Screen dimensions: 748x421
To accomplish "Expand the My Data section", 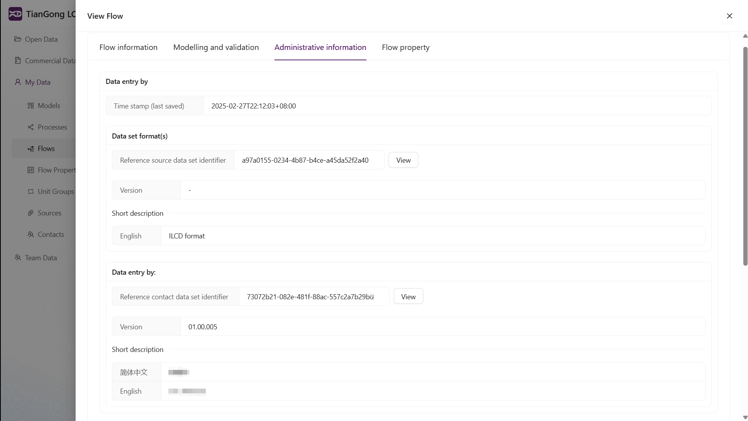I will [x=38, y=82].
